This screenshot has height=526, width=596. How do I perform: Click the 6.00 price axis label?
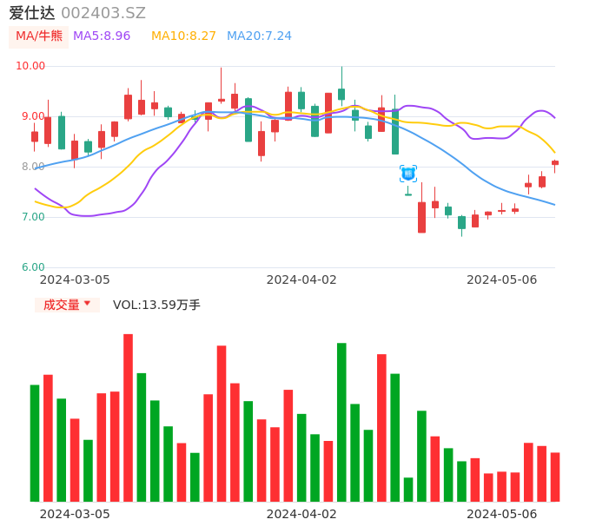click(33, 267)
